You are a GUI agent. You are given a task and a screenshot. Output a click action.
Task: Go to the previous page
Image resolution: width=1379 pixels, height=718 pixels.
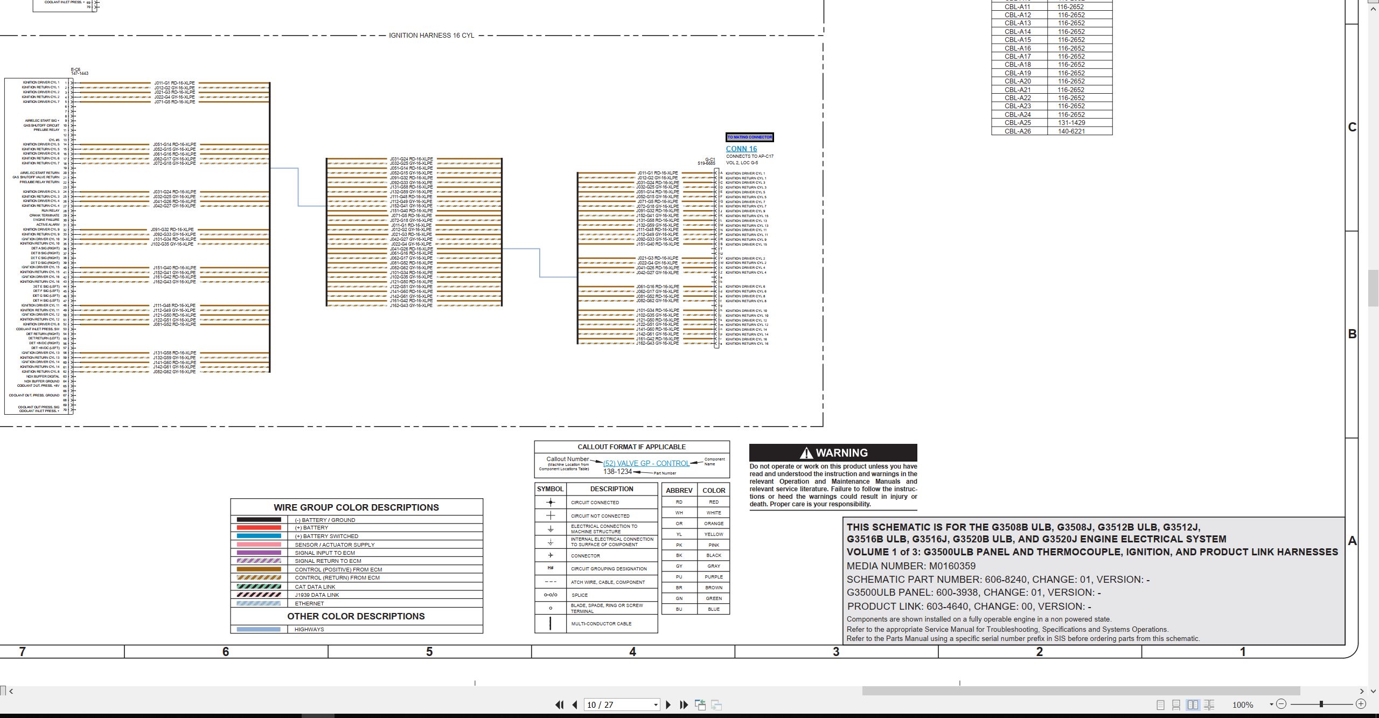575,705
